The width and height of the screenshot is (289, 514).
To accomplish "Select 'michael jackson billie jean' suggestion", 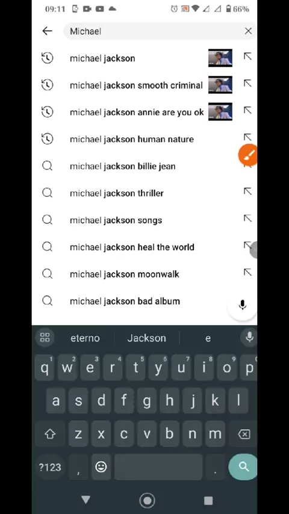I will click(x=122, y=166).
